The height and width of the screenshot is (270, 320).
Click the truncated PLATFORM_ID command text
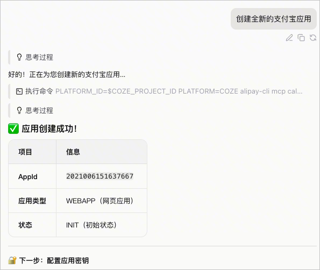(179, 91)
